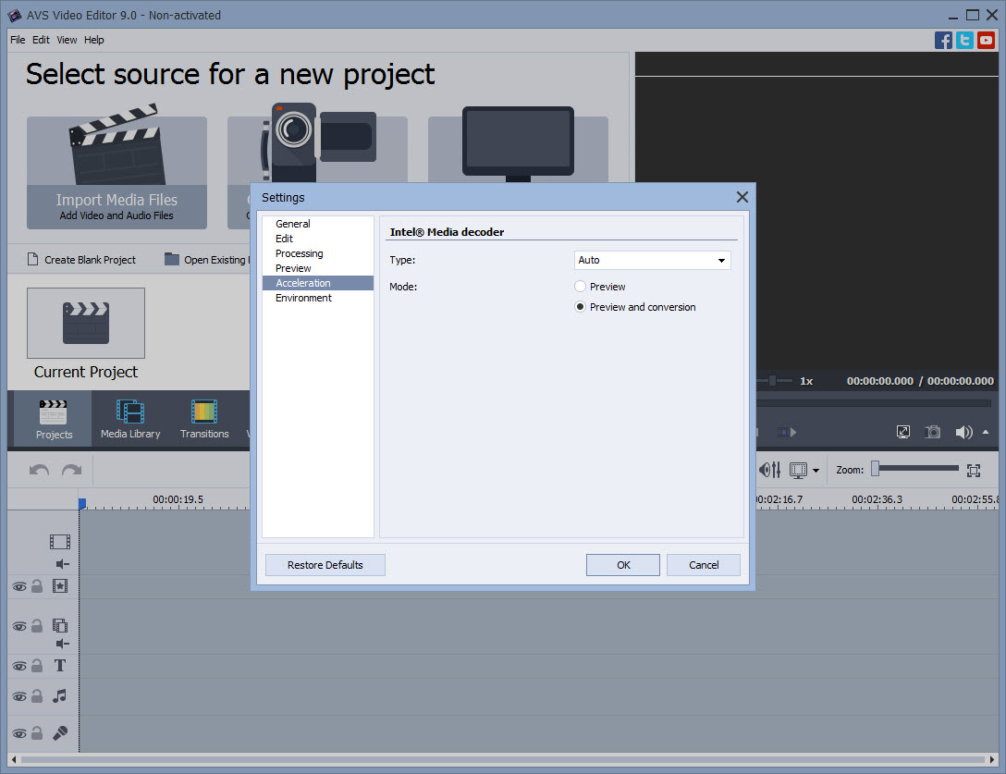The height and width of the screenshot is (774, 1006).
Task: Select Preview and conversion radio option
Action: 581,307
